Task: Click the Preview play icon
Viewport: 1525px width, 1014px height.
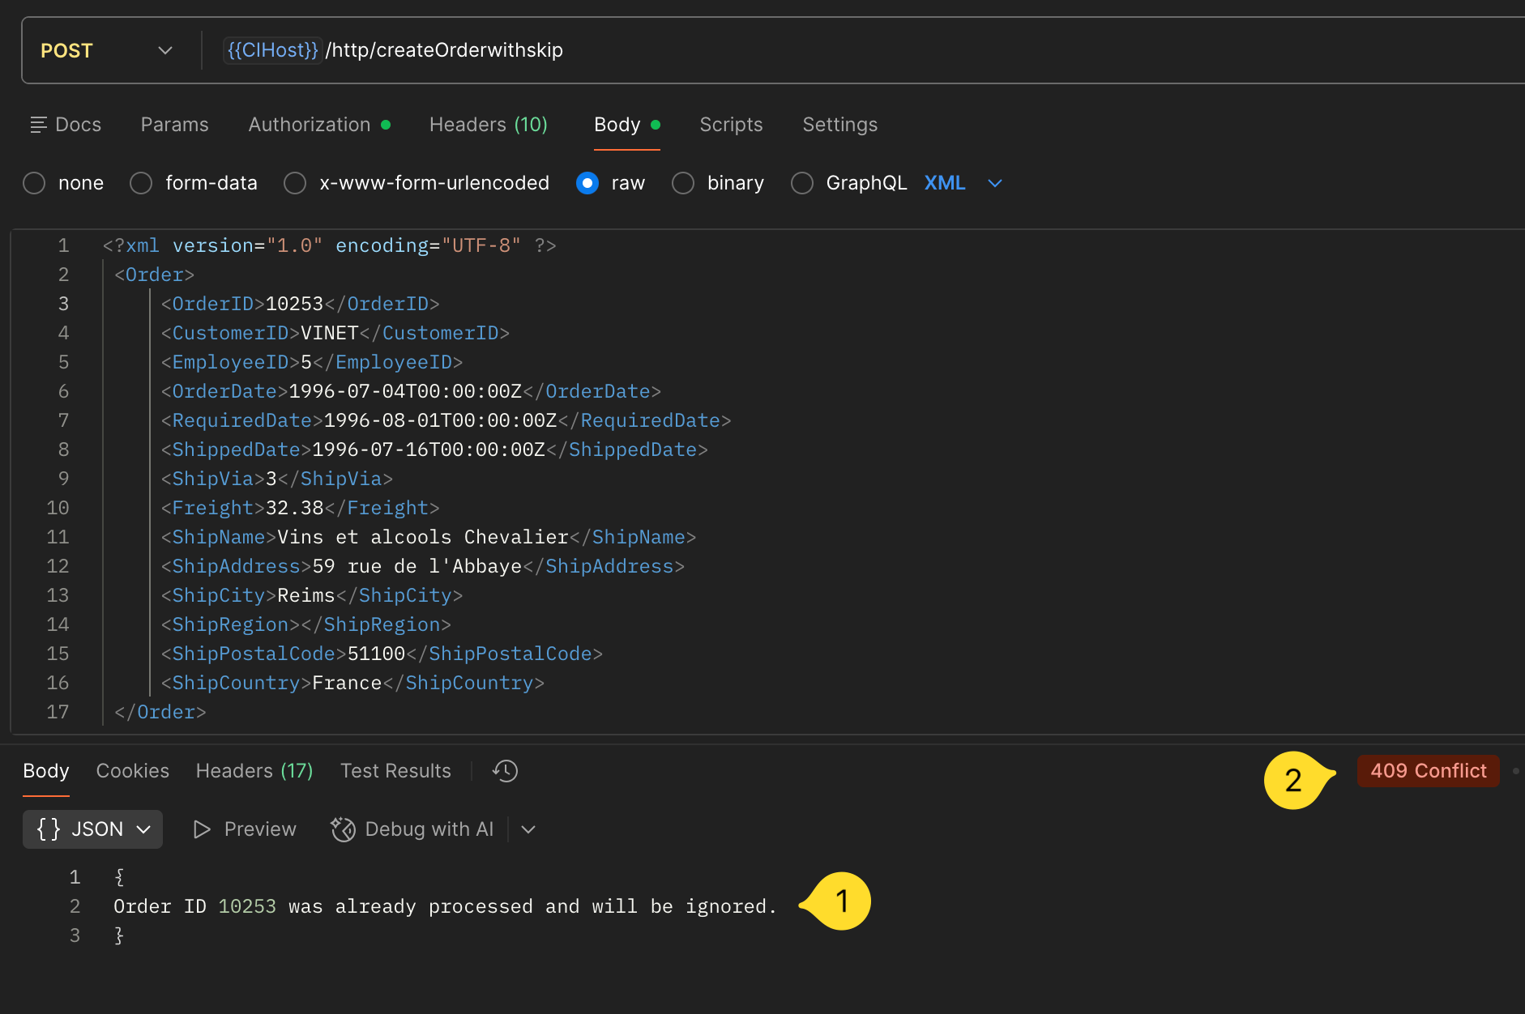Action: click(201, 829)
